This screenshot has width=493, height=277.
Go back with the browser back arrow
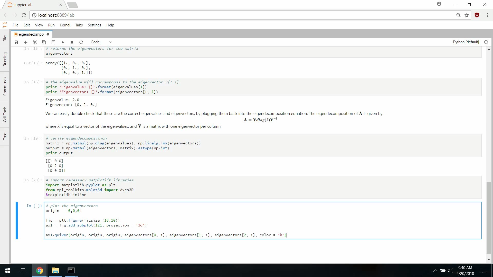pyautogui.click(x=6, y=15)
